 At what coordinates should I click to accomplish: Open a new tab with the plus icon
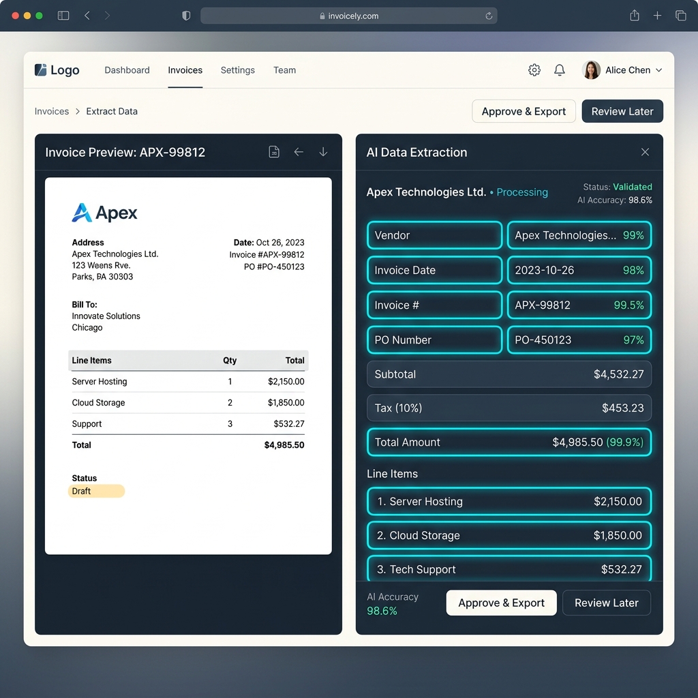click(657, 16)
